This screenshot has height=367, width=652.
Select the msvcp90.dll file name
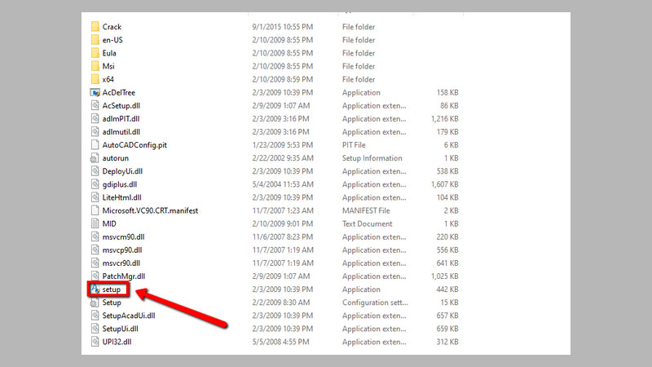click(x=121, y=250)
